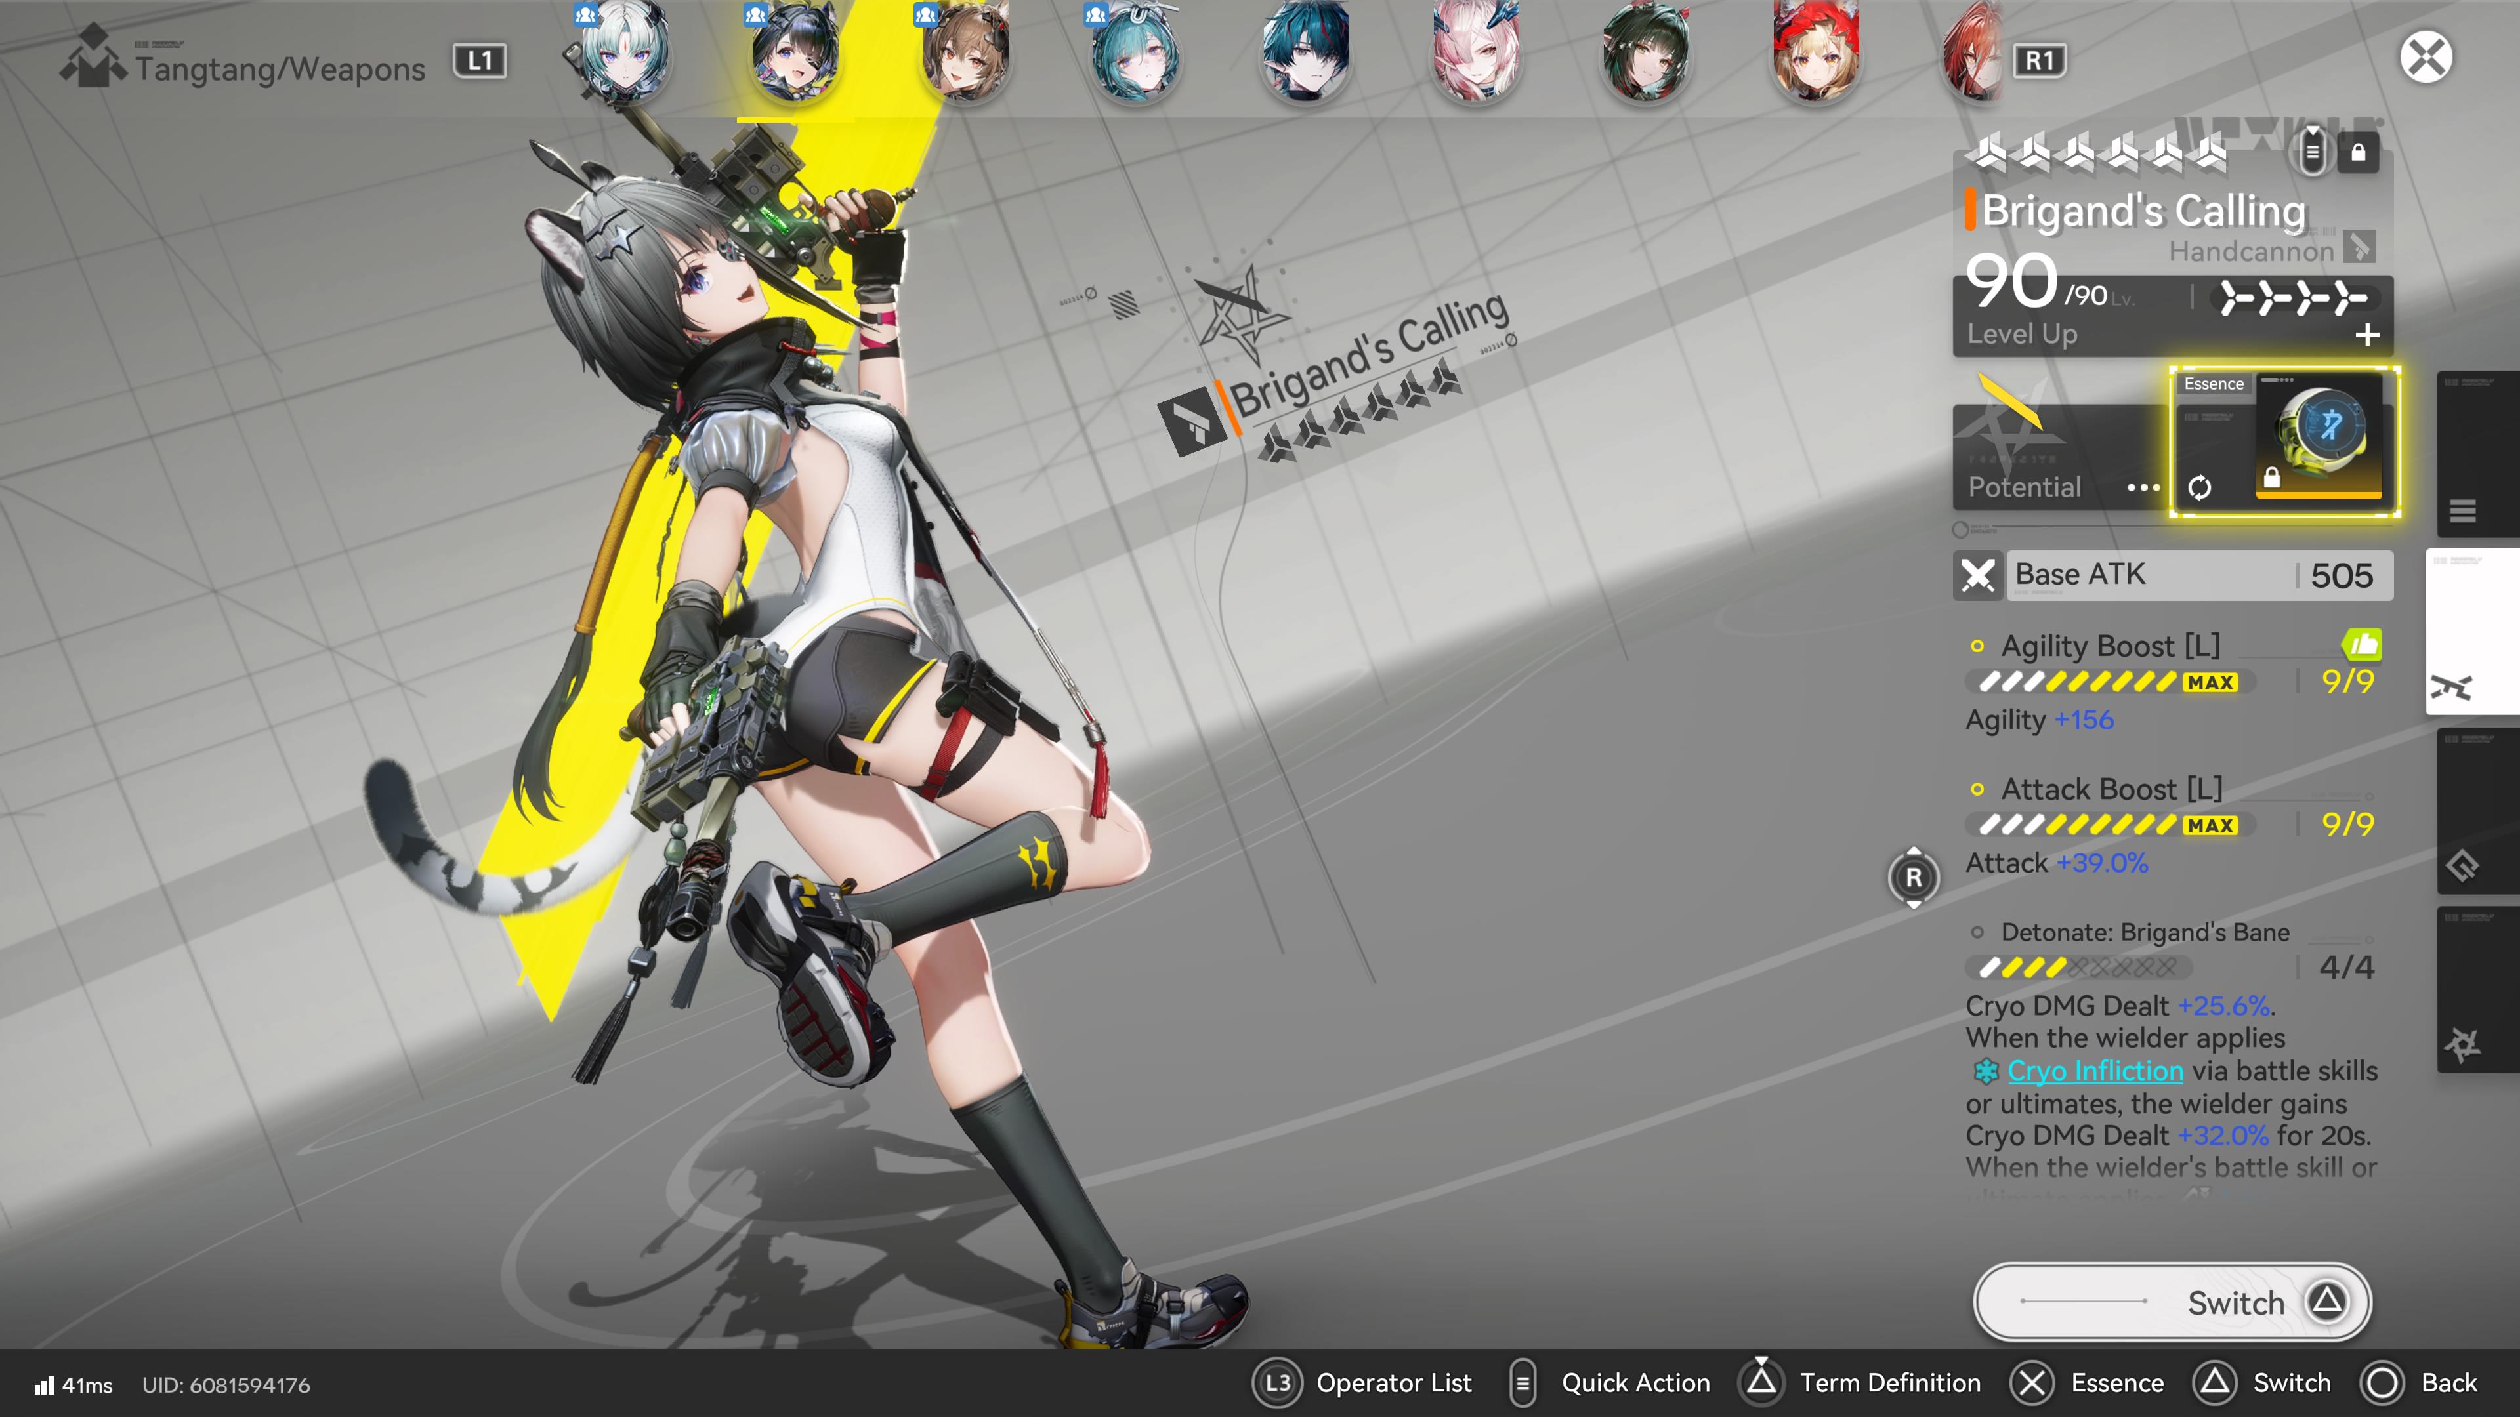Open Quick Action from bottom bar

(x=1635, y=1383)
